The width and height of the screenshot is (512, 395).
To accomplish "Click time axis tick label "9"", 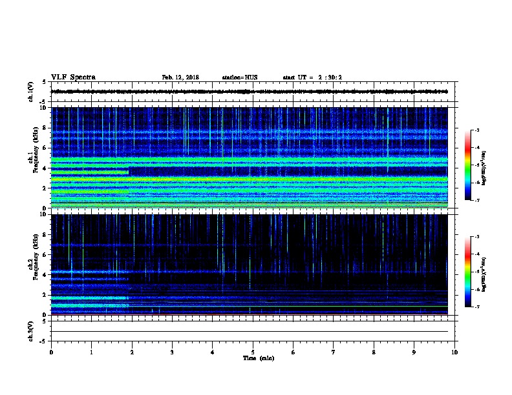I will (414, 352).
